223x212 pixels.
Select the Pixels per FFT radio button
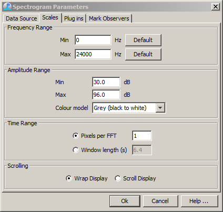coord(76,136)
